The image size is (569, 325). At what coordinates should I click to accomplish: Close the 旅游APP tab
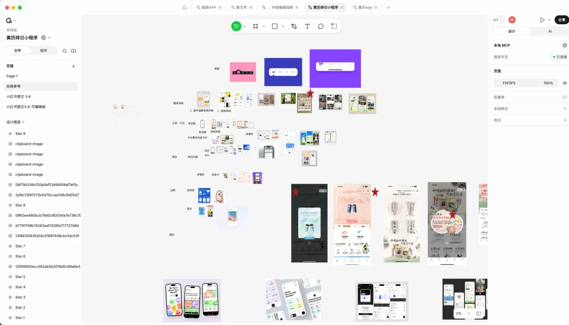coord(220,7)
